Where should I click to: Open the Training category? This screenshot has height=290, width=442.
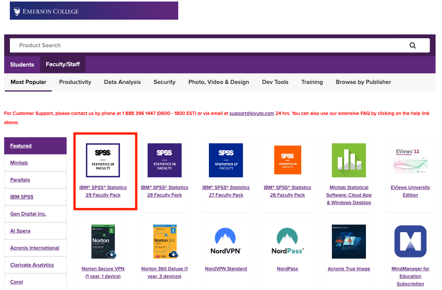click(x=312, y=82)
